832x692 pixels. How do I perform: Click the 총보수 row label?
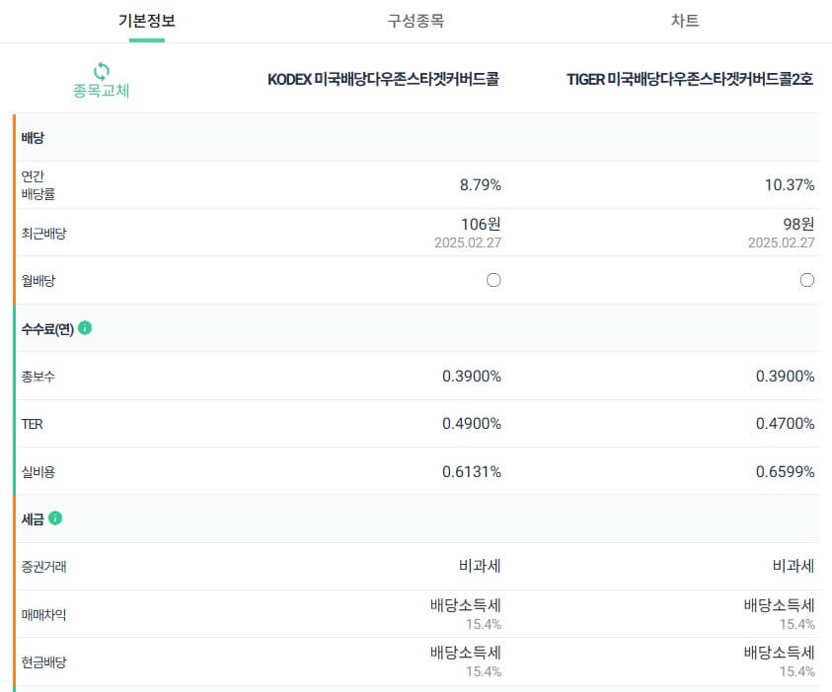click(x=38, y=377)
